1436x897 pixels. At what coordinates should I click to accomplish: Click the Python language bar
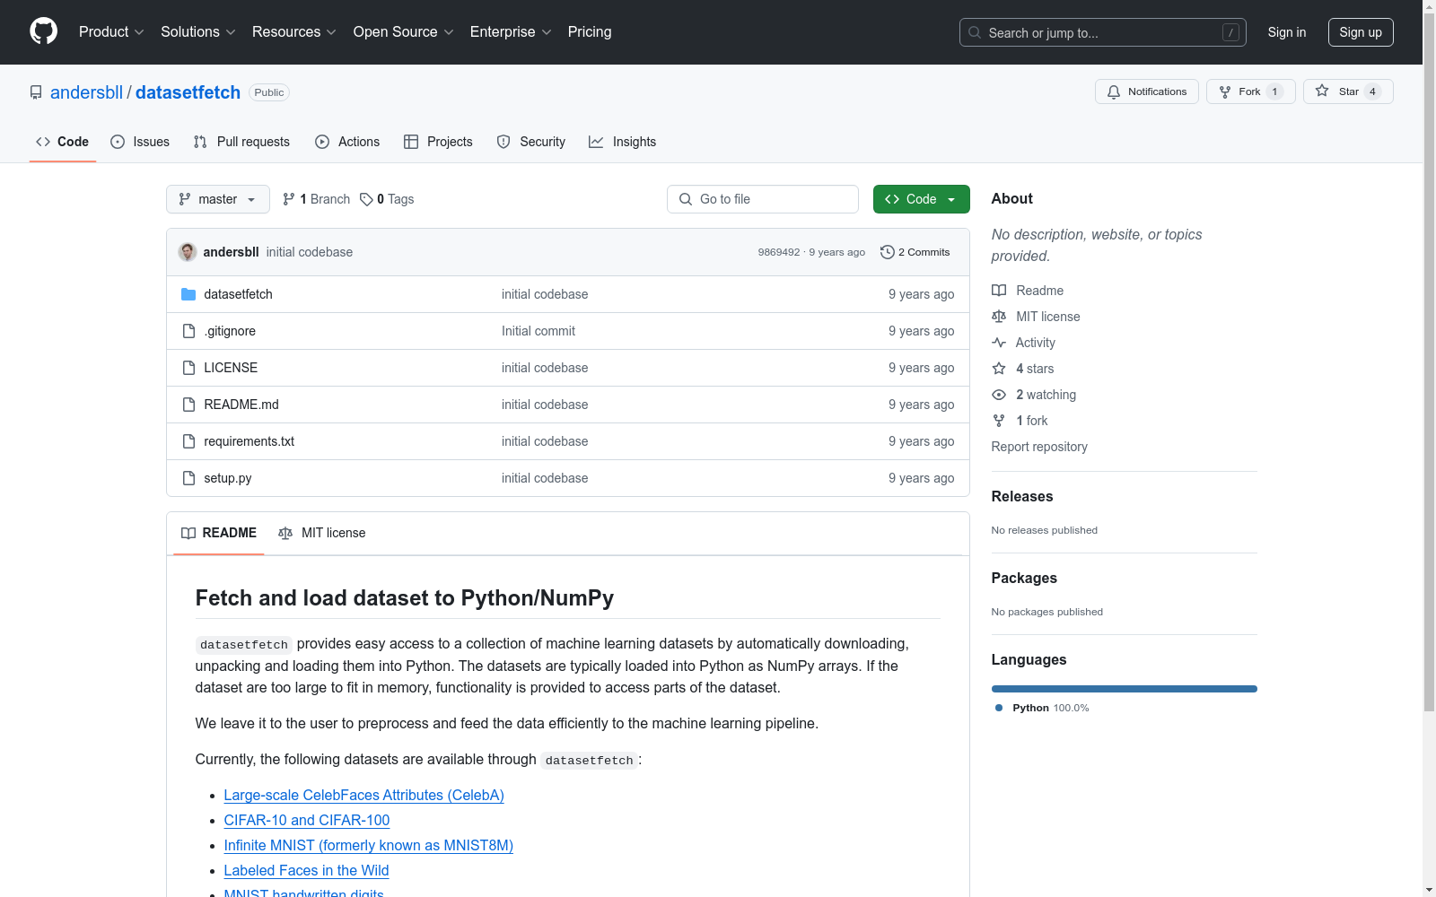click(x=1125, y=689)
